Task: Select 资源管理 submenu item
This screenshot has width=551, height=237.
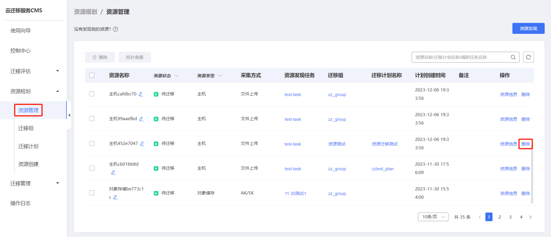Action: point(28,110)
